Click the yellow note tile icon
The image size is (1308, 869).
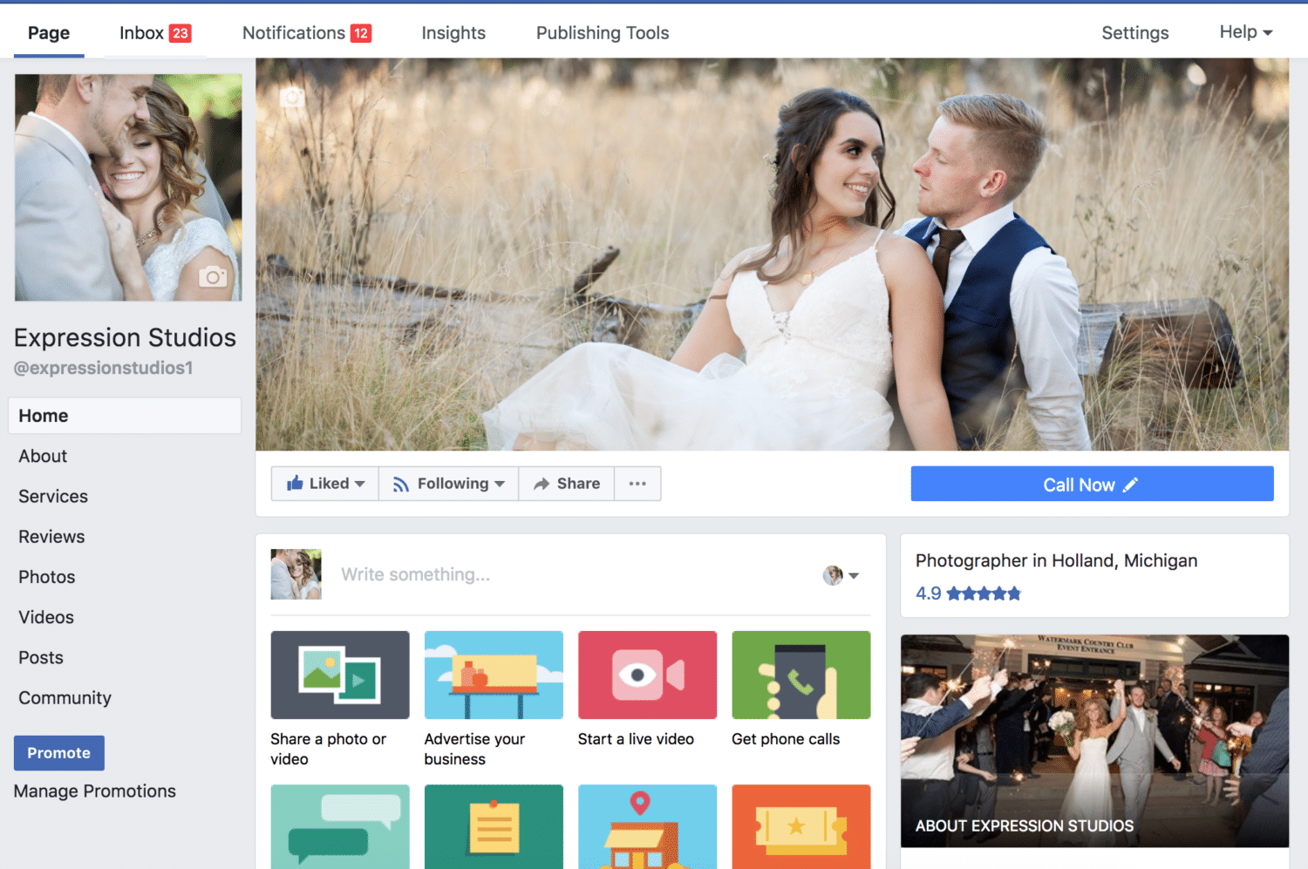494,826
